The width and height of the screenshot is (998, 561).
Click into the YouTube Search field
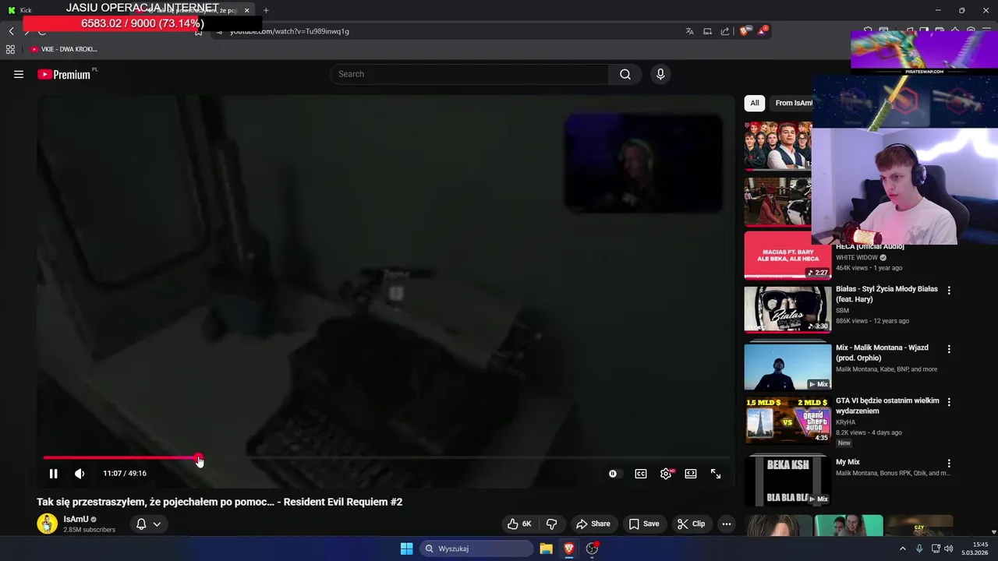[x=469, y=74]
